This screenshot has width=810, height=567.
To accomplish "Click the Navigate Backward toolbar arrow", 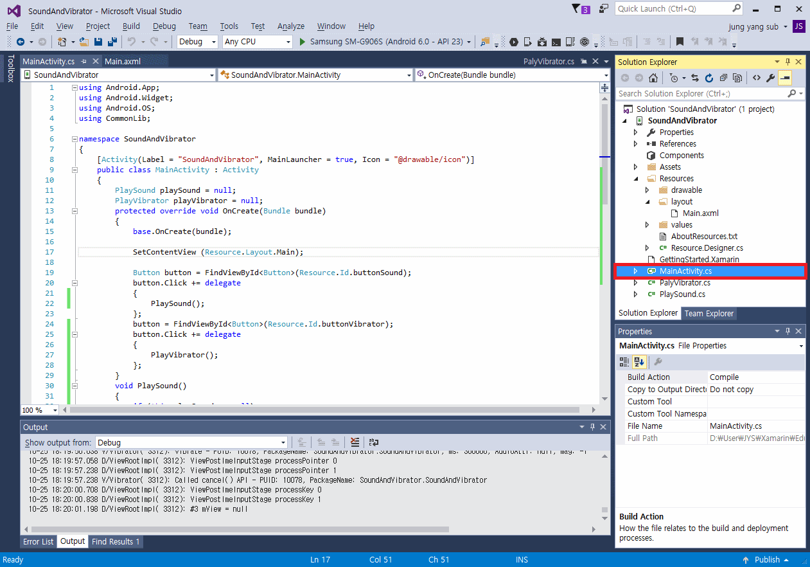I will 21,42.
